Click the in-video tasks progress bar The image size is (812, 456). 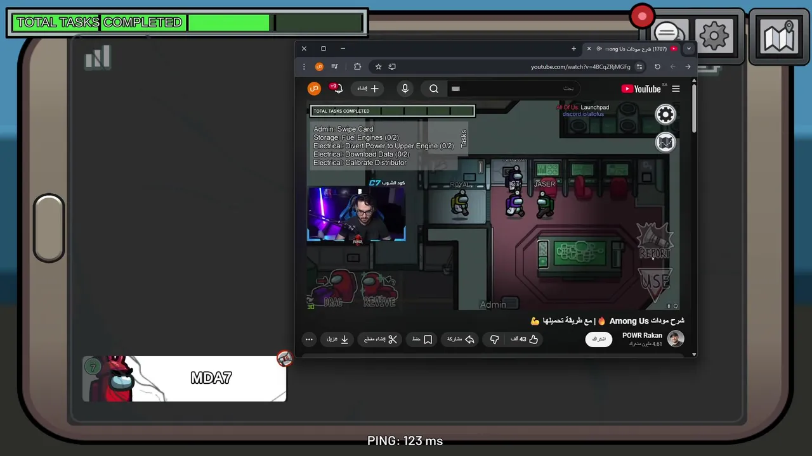392,111
